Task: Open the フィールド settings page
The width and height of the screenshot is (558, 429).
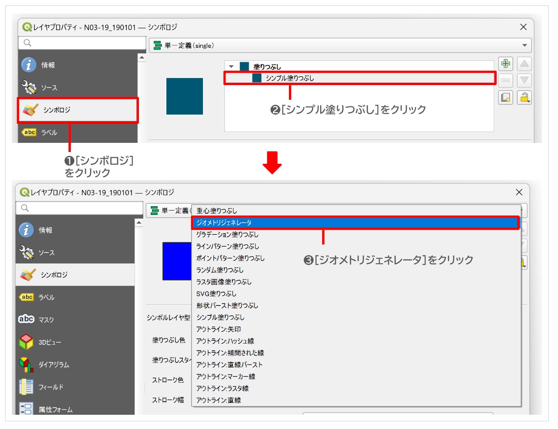Action: coord(75,387)
